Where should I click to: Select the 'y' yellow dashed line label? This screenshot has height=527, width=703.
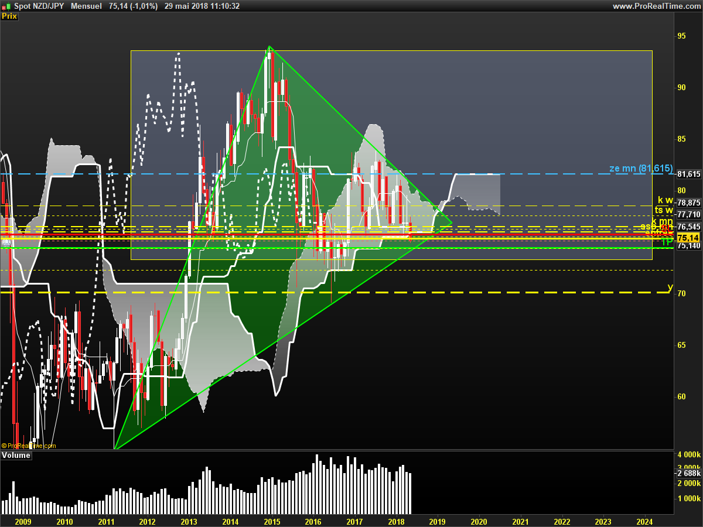[x=670, y=287]
